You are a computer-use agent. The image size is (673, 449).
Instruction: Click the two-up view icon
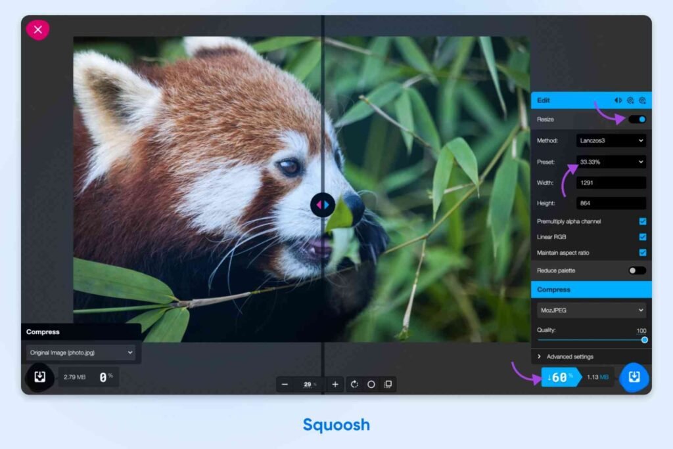[388, 383]
